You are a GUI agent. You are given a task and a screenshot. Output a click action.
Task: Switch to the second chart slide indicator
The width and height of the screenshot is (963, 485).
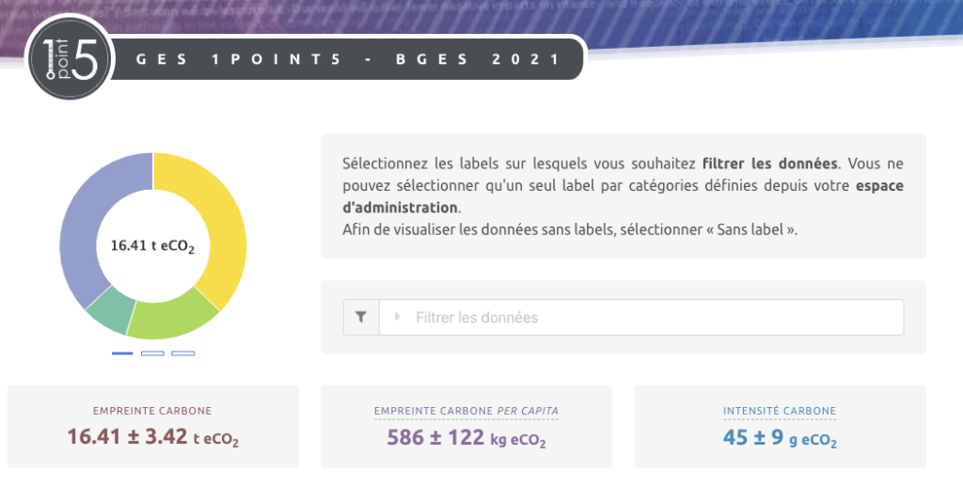tap(152, 353)
